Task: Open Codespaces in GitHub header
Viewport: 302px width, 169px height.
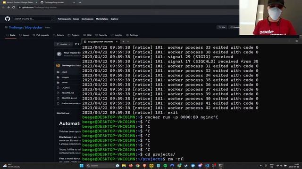Action: coord(87,19)
